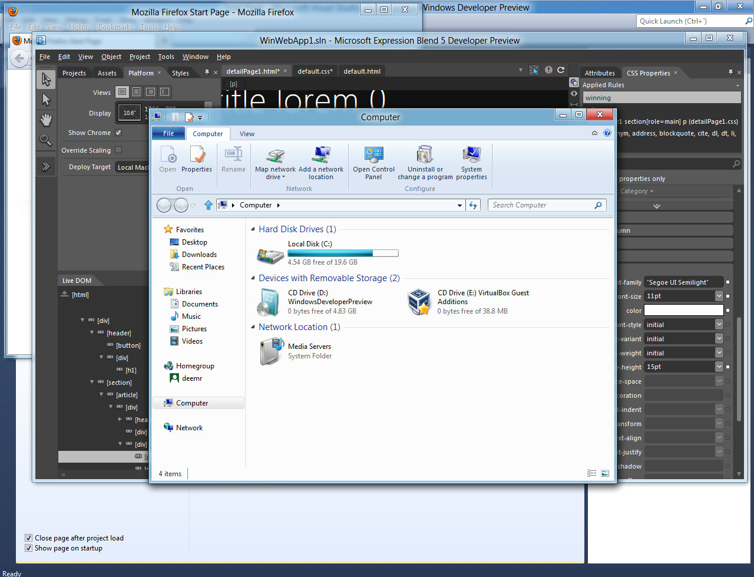This screenshot has height=577, width=754.
Task: Collapse Devices with Removable Storage group
Action: point(253,278)
